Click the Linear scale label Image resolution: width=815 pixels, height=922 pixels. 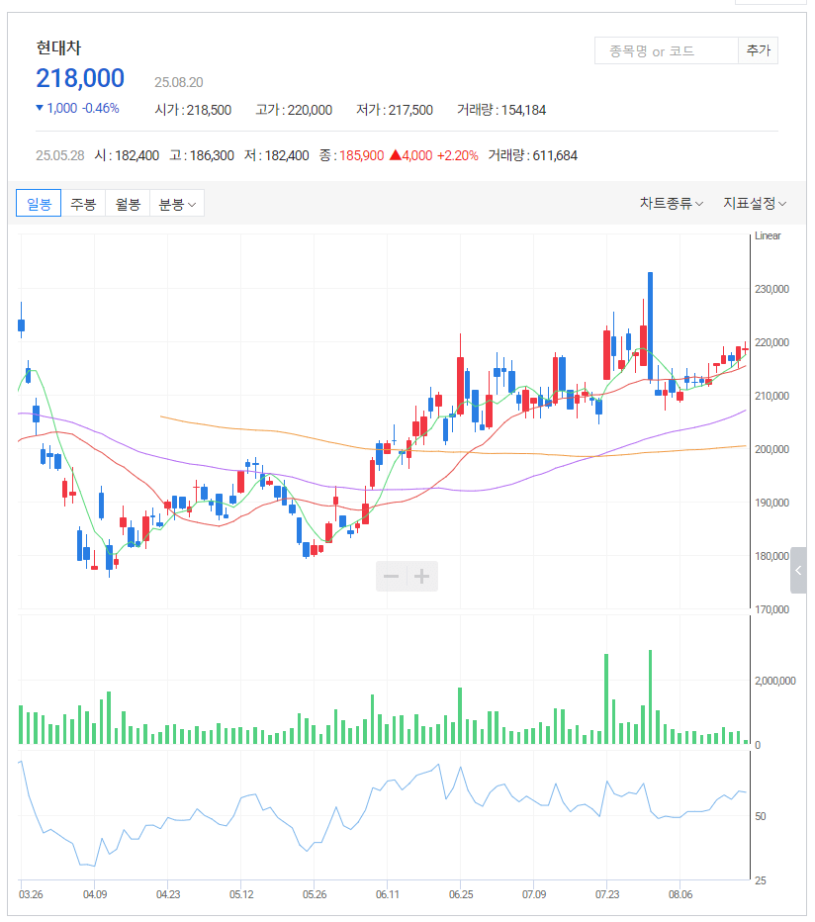point(768,235)
